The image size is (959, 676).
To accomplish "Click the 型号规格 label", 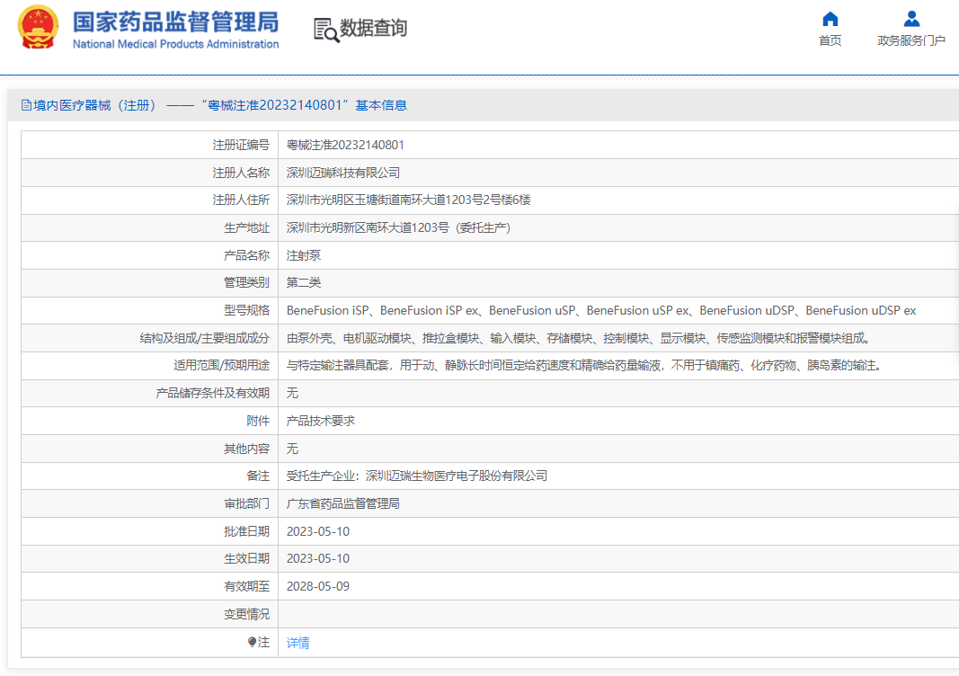I will tap(246, 310).
